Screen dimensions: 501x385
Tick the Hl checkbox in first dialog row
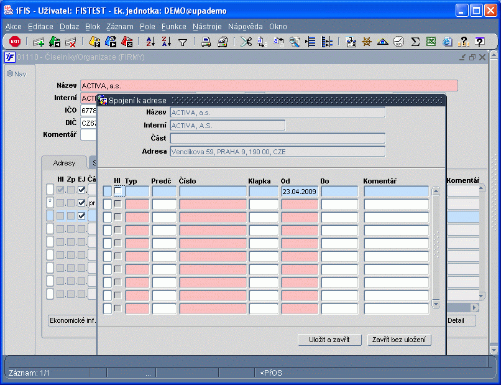118,191
